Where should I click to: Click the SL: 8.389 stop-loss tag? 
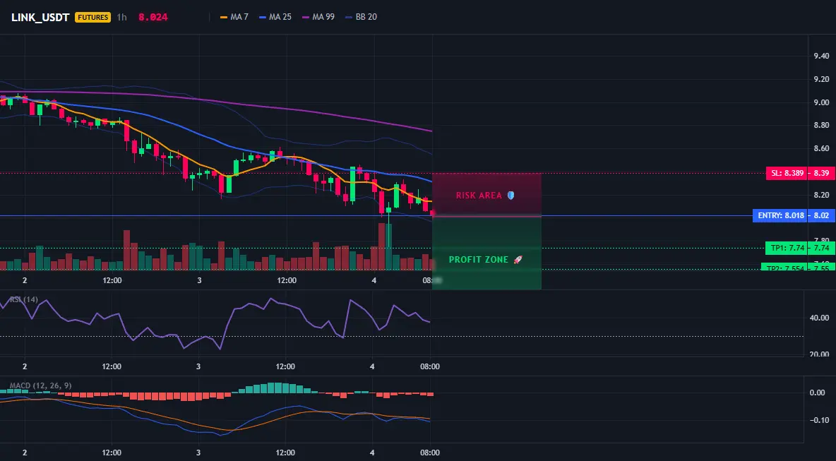[787, 173]
